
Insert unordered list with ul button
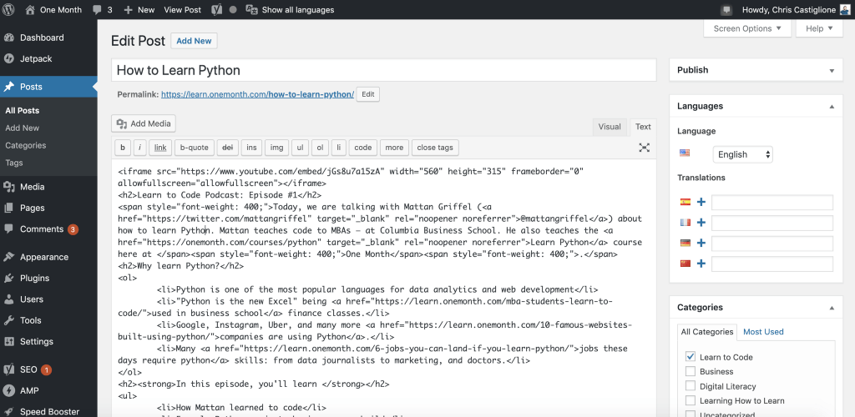[x=300, y=148]
